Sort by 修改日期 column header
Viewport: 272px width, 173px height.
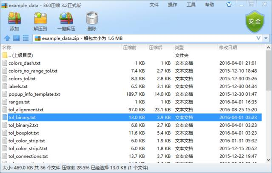pos(228,47)
